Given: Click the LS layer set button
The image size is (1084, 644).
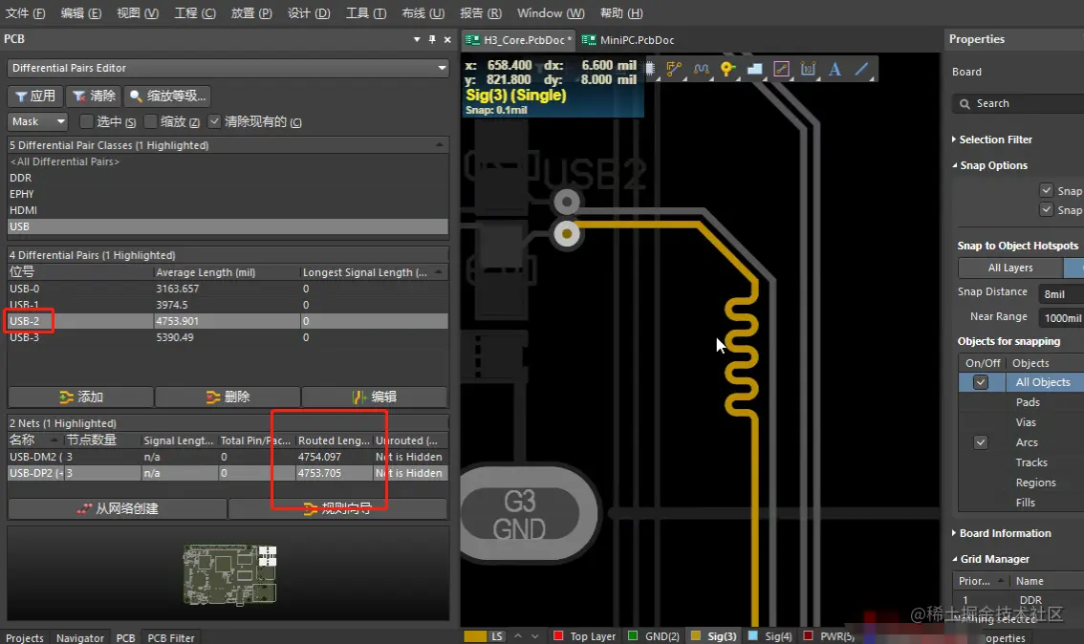Looking at the screenshot, I should click(497, 636).
